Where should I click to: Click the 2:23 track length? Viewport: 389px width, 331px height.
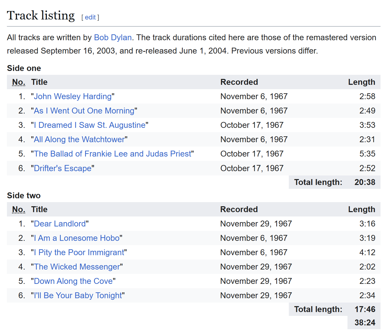pyautogui.click(x=367, y=281)
